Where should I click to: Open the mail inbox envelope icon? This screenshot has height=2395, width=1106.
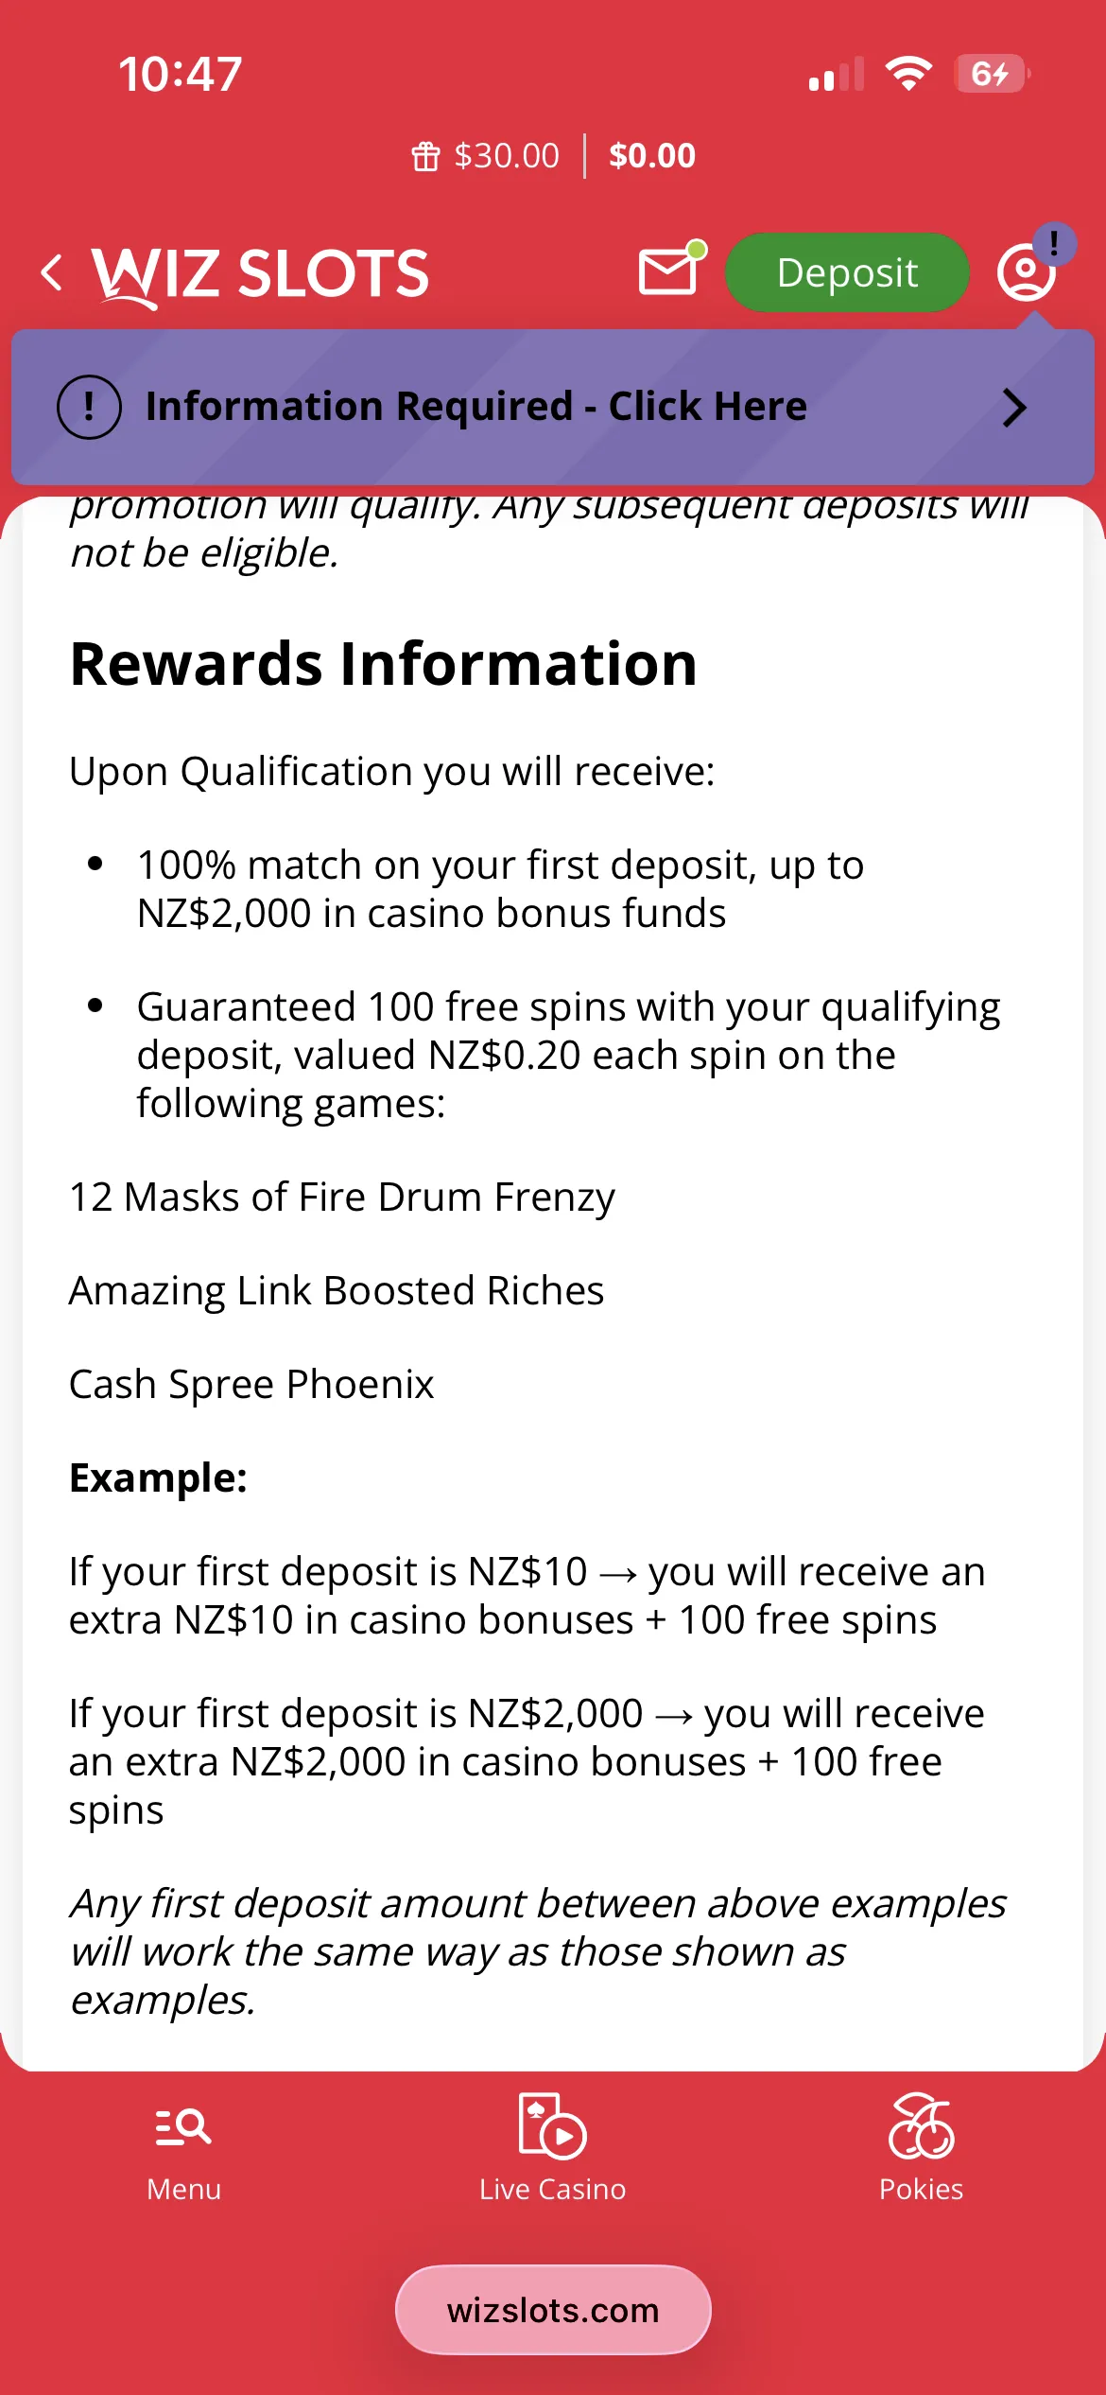(669, 271)
